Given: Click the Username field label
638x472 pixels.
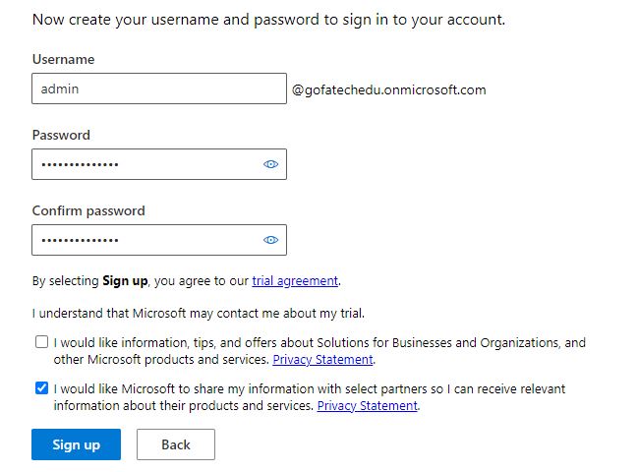Looking at the screenshot, I should click(63, 59).
